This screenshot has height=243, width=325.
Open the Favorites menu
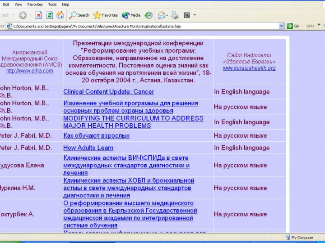pos(35,4)
